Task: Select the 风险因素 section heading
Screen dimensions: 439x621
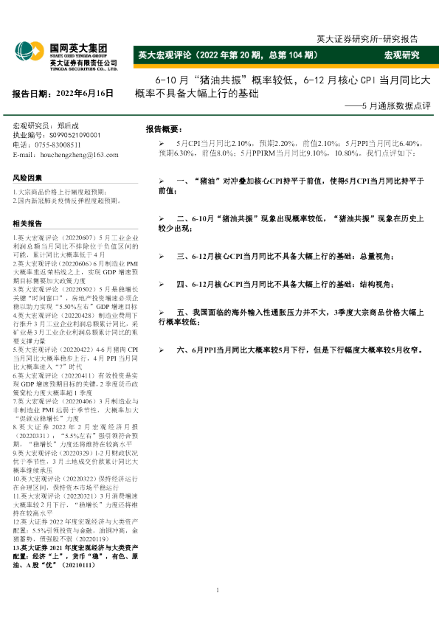Action: pos(27,178)
